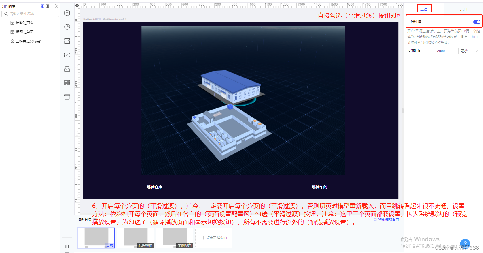This screenshot has width=483, height=253.
Task: Click the right panel collapse handle
Action: click(402, 110)
